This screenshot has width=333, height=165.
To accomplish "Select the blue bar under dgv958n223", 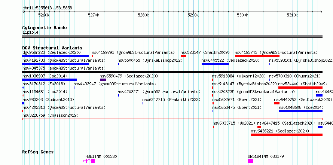I will [56, 56].
